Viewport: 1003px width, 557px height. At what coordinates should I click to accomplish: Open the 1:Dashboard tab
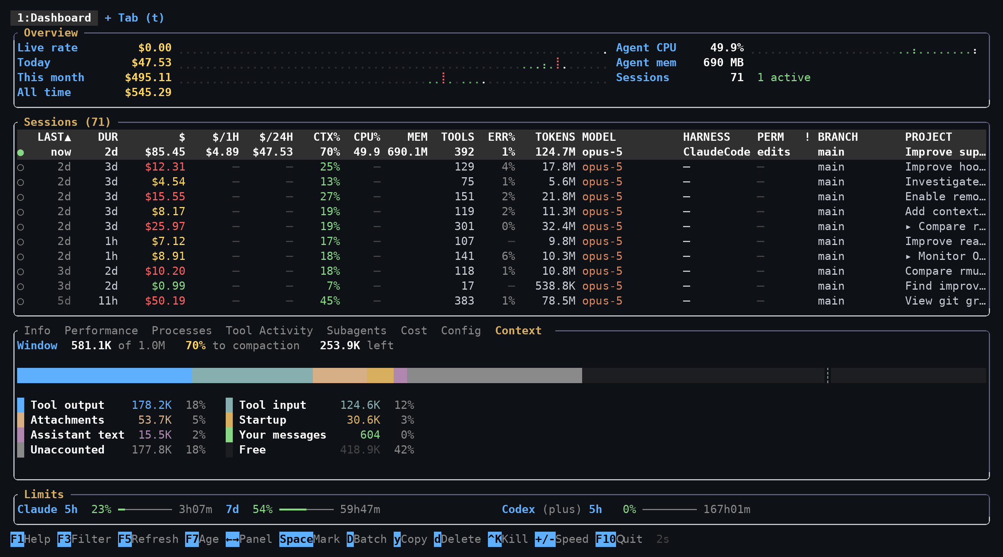[x=54, y=18]
